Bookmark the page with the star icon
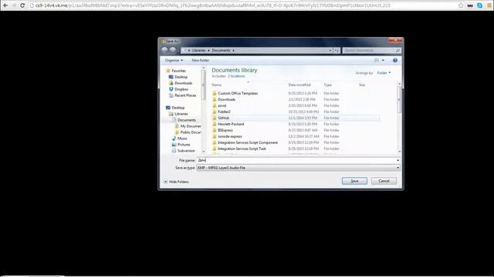 click(x=461, y=5)
